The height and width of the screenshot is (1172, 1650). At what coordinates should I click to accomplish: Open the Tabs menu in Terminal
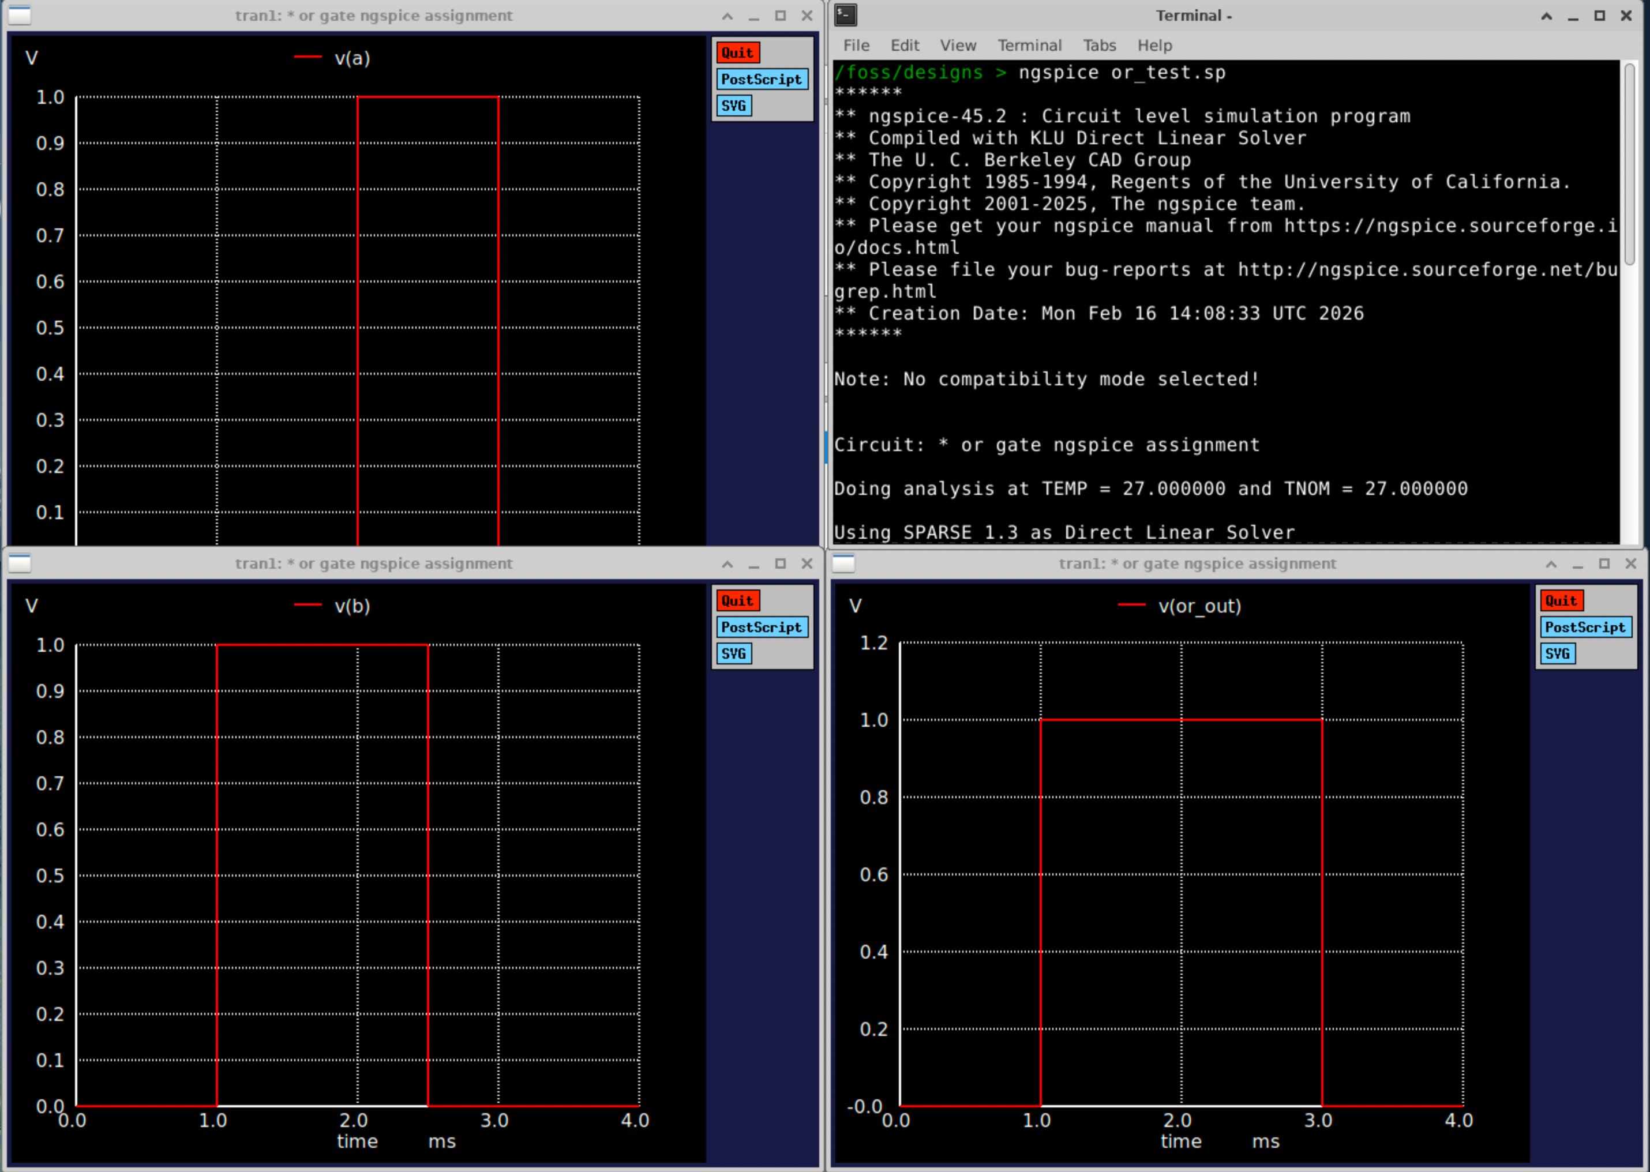pyautogui.click(x=1099, y=46)
